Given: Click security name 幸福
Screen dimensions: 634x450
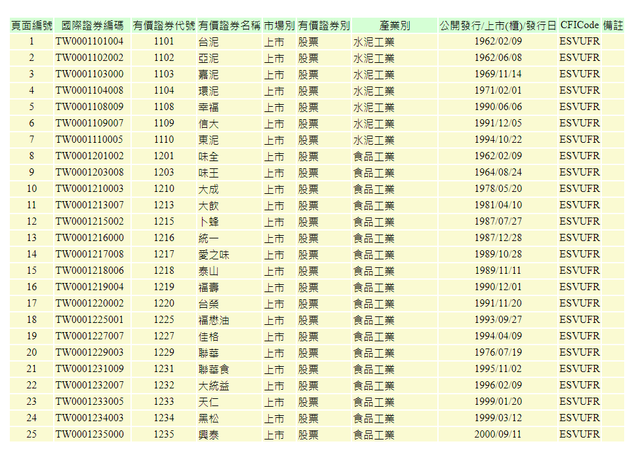Looking at the screenshot, I should 208,107.
